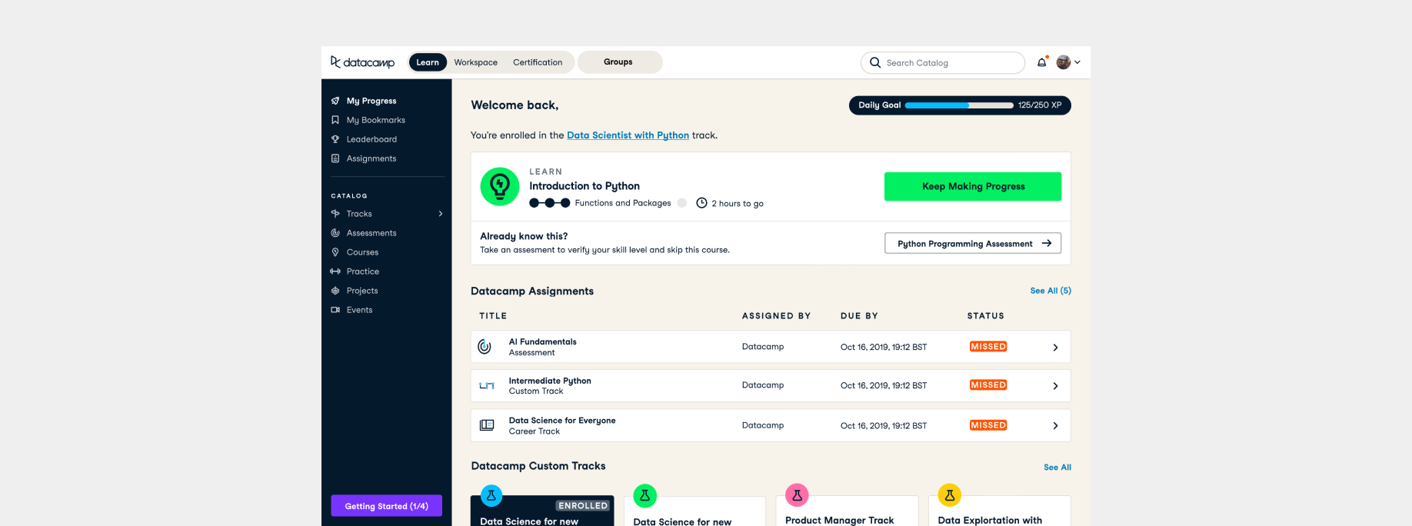Viewport: 1412px width, 526px height.
Task: Click the Data Science for Everyone track icon
Action: 487,425
